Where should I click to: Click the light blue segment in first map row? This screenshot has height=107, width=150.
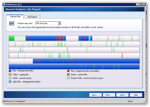point(90,38)
